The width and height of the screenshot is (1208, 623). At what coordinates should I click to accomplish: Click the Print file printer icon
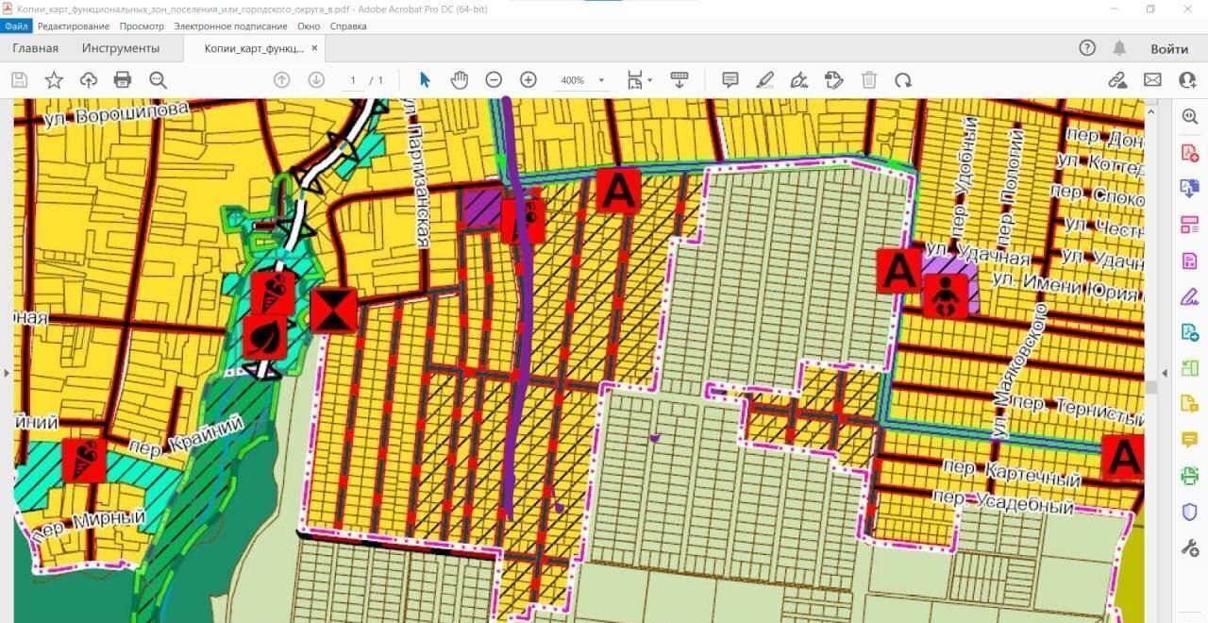123,80
